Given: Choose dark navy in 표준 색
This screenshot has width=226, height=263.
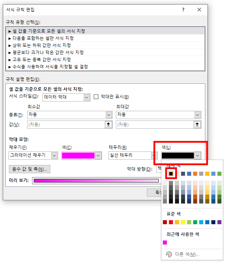Looking at the screenshot, I should click(213, 222).
